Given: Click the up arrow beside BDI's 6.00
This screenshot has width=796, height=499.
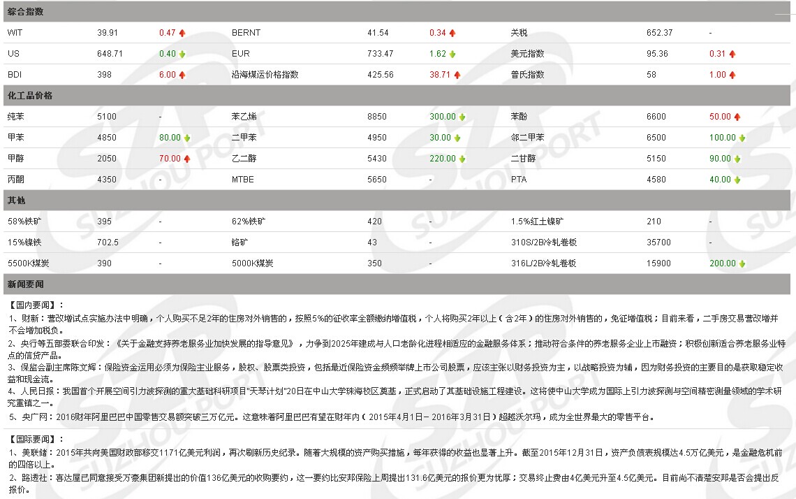Looking at the screenshot, I should coord(182,75).
